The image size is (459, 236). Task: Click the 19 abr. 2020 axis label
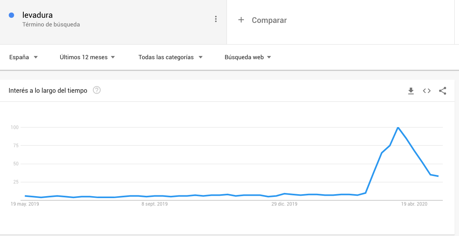414,204
